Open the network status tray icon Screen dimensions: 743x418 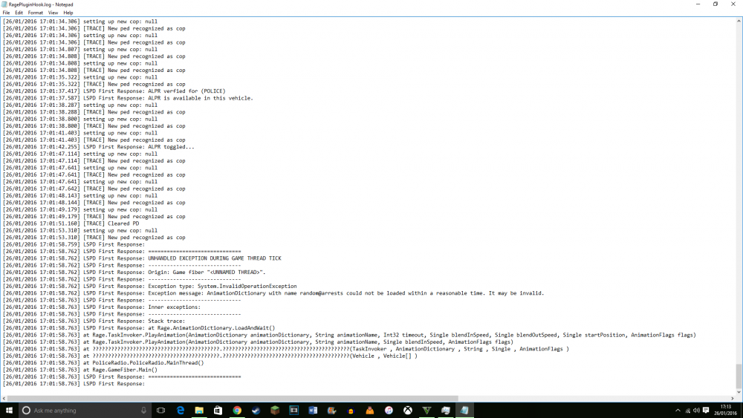(687, 411)
